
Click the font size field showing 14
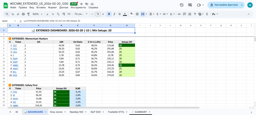pos(98,14)
